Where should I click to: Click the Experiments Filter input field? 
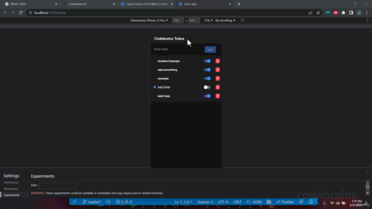tap(58, 186)
